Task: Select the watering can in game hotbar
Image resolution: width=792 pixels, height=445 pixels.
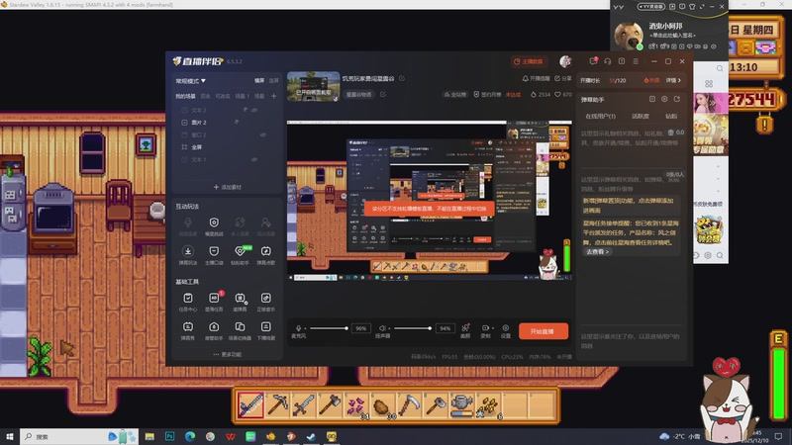Action: point(461,405)
